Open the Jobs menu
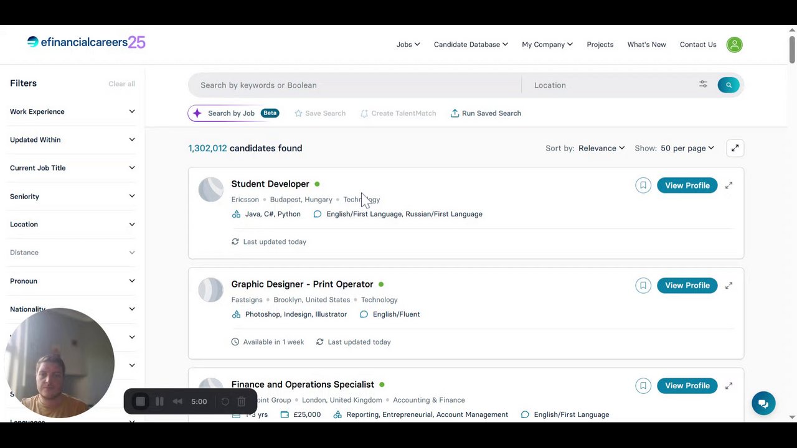The image size is (797, 448). coord(408,45)
